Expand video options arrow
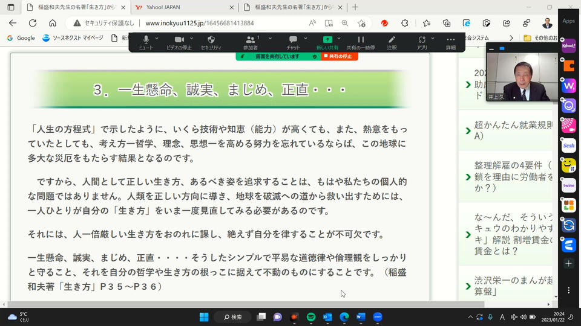The height and width of the screenshot is (326, 581). click(192, 39)
